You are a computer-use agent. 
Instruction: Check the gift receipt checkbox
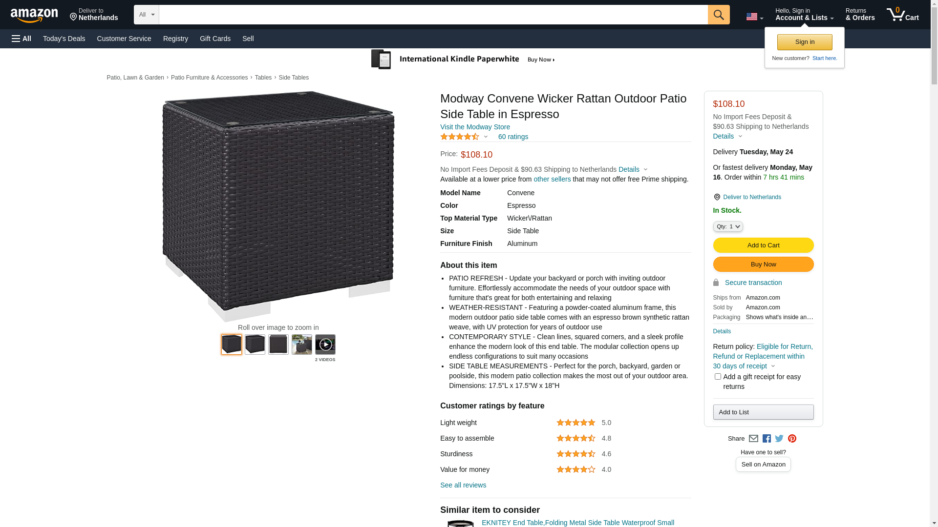[x=718, y=377]
